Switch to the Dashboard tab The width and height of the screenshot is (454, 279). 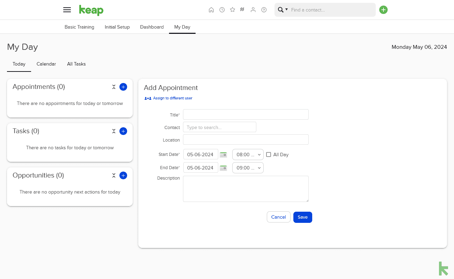coord(152,27)
